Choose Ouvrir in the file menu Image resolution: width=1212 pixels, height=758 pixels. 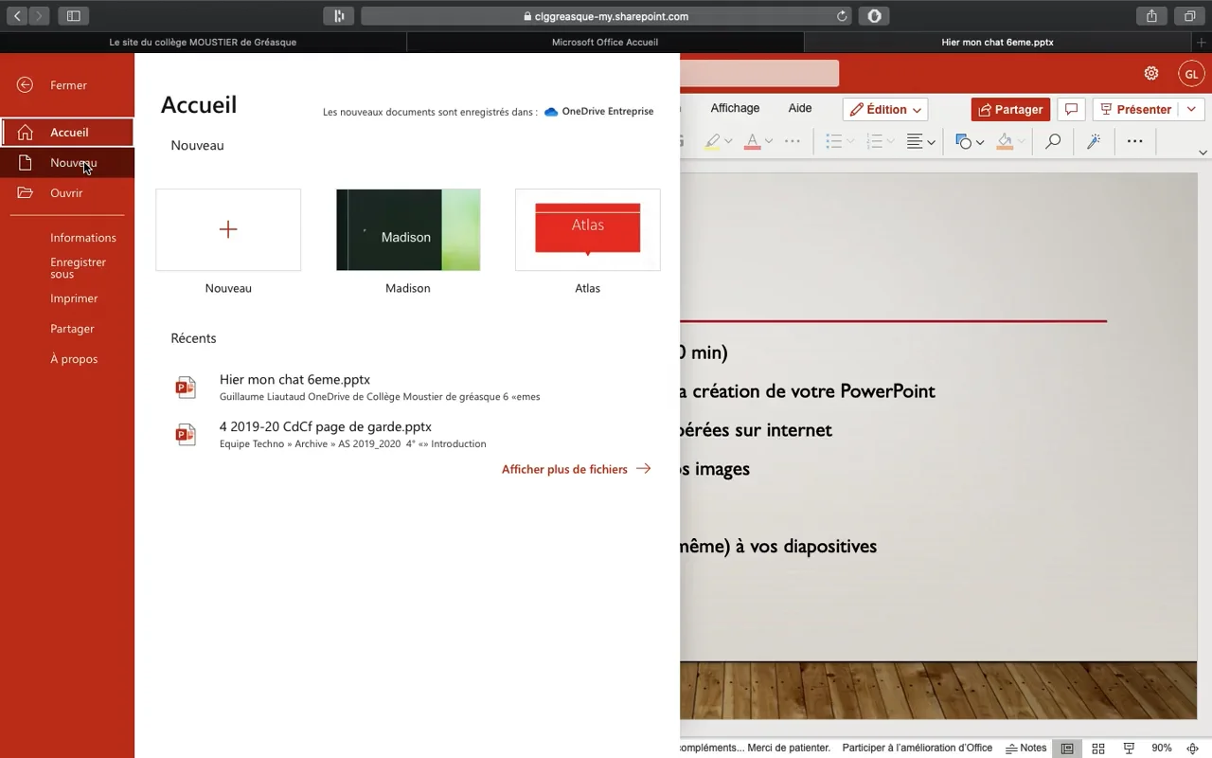pyautogui.click(x=67, y=193)
